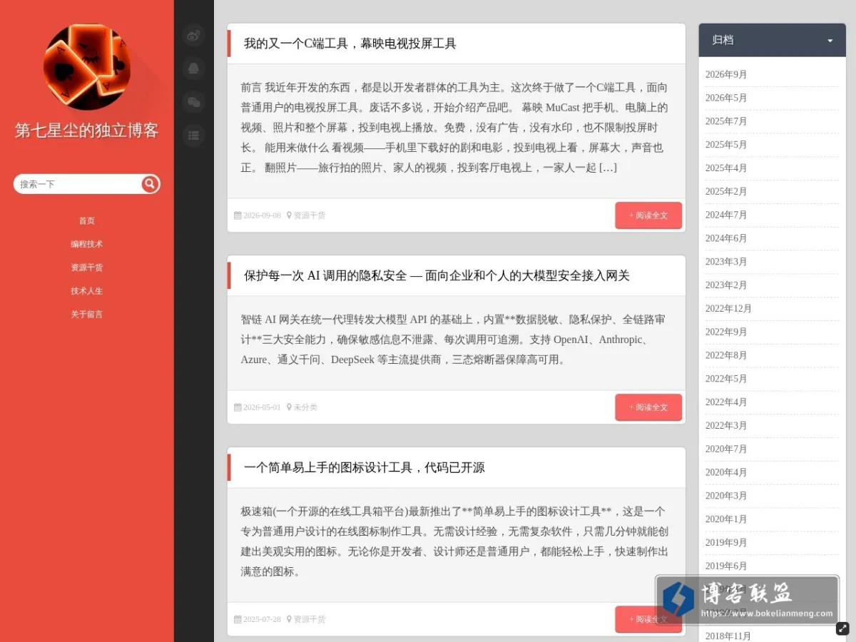Open post 一个简单易上手的图标设计工具
Screen dimensions: 856x642
(x=365, y=468)
